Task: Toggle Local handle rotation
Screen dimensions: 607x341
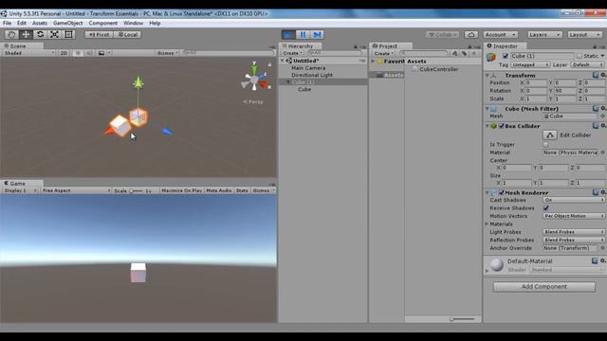Action: tap(128, 34)
